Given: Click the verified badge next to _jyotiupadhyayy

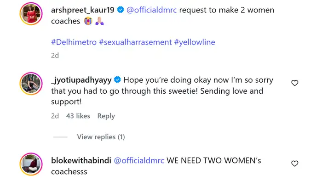Looking at the screenshot, I should tap(117, 80).
